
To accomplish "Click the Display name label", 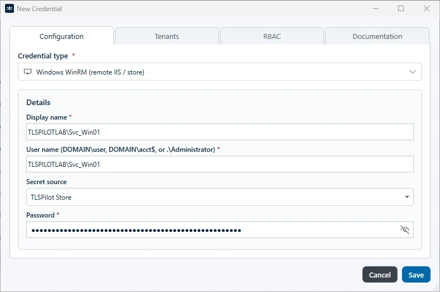I will [x=47, y=117].
